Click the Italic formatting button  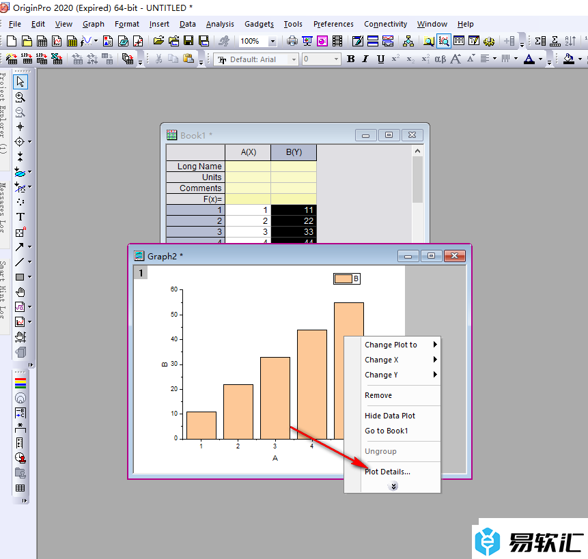point(365,59)
